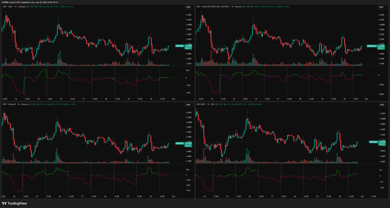Click Oct time label on OKX chart
The width and height of the screenshot is (390, 208).
[x=362, y=197]
